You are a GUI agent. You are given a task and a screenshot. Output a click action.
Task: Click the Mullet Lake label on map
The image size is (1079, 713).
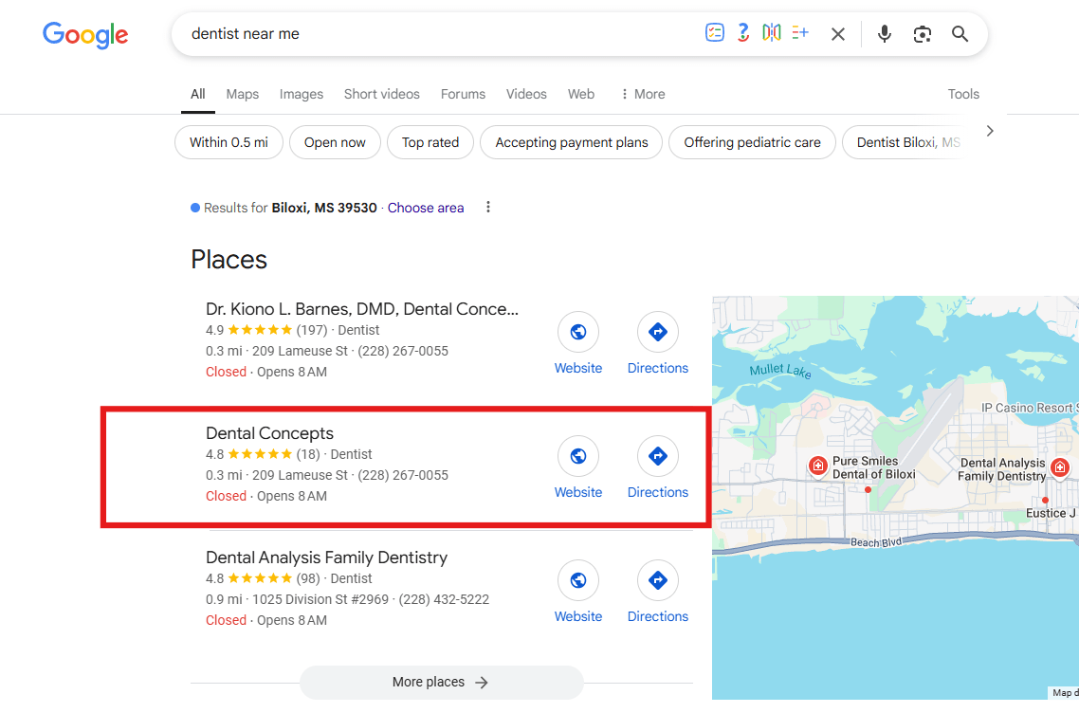[780, 371]
